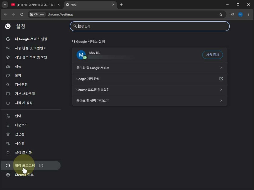The height and width of the screenshot is (190, 254).
Task: Click the palette icon next to 모양
Action: pos(8,76)
